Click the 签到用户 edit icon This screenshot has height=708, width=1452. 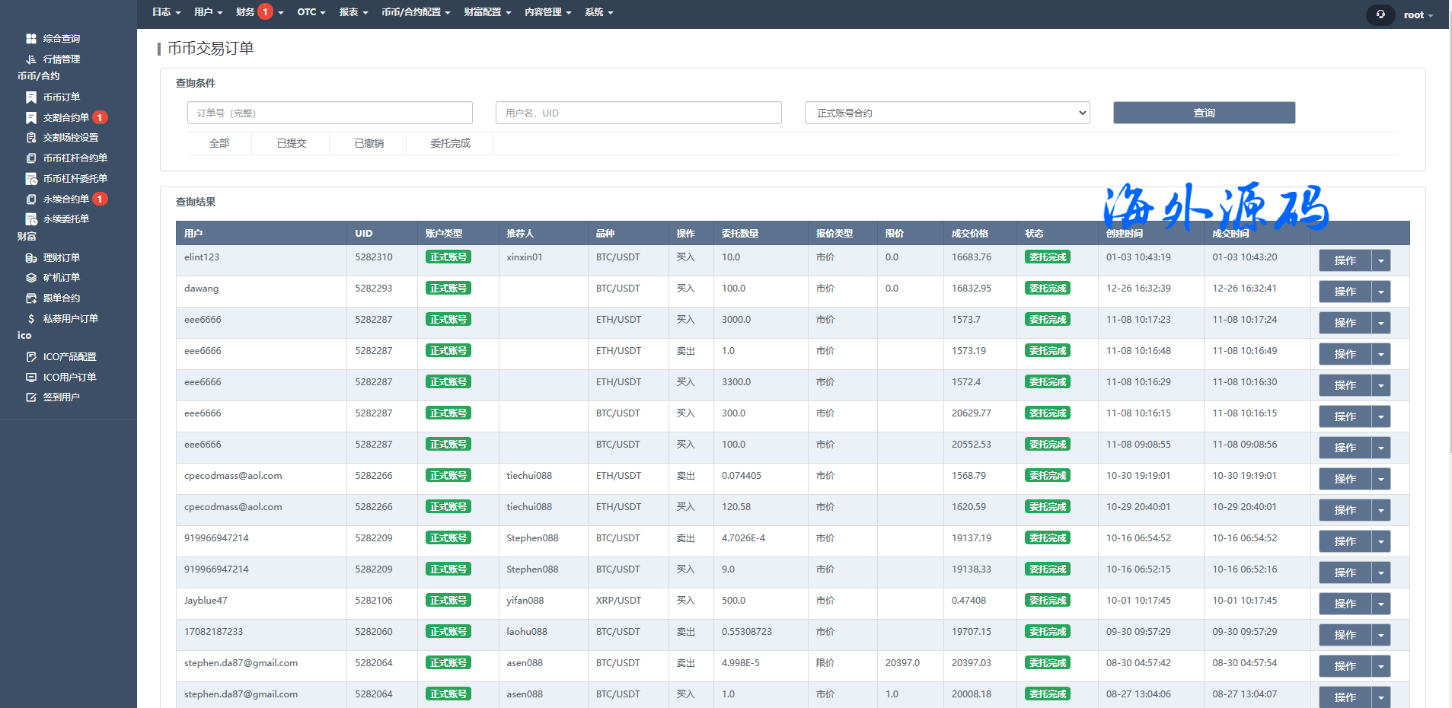click(x=31, y=397)
